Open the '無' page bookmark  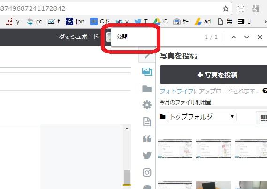pyautogui.click(x=225, y=22)
